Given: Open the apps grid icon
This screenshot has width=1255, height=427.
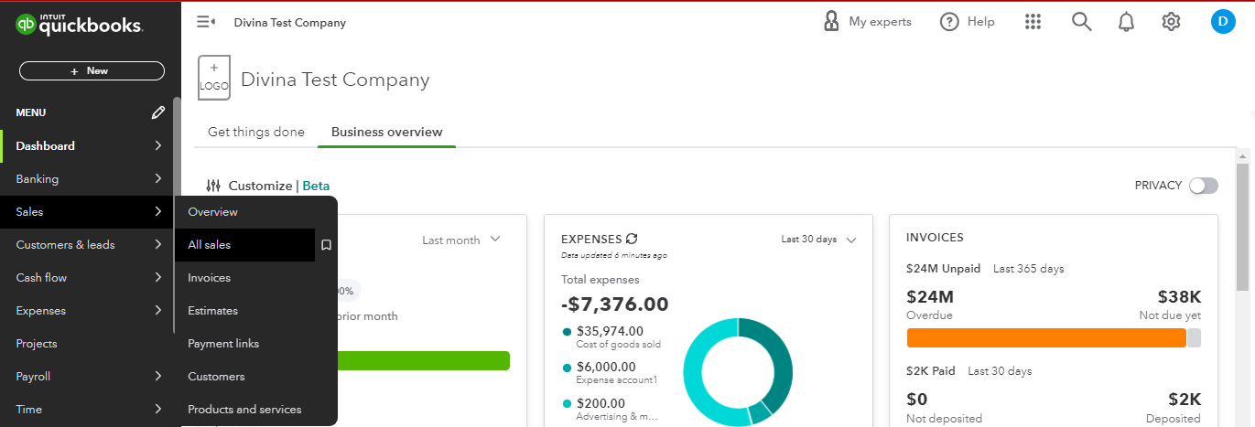Looking at the screenshot, I should pos(1033,22).
